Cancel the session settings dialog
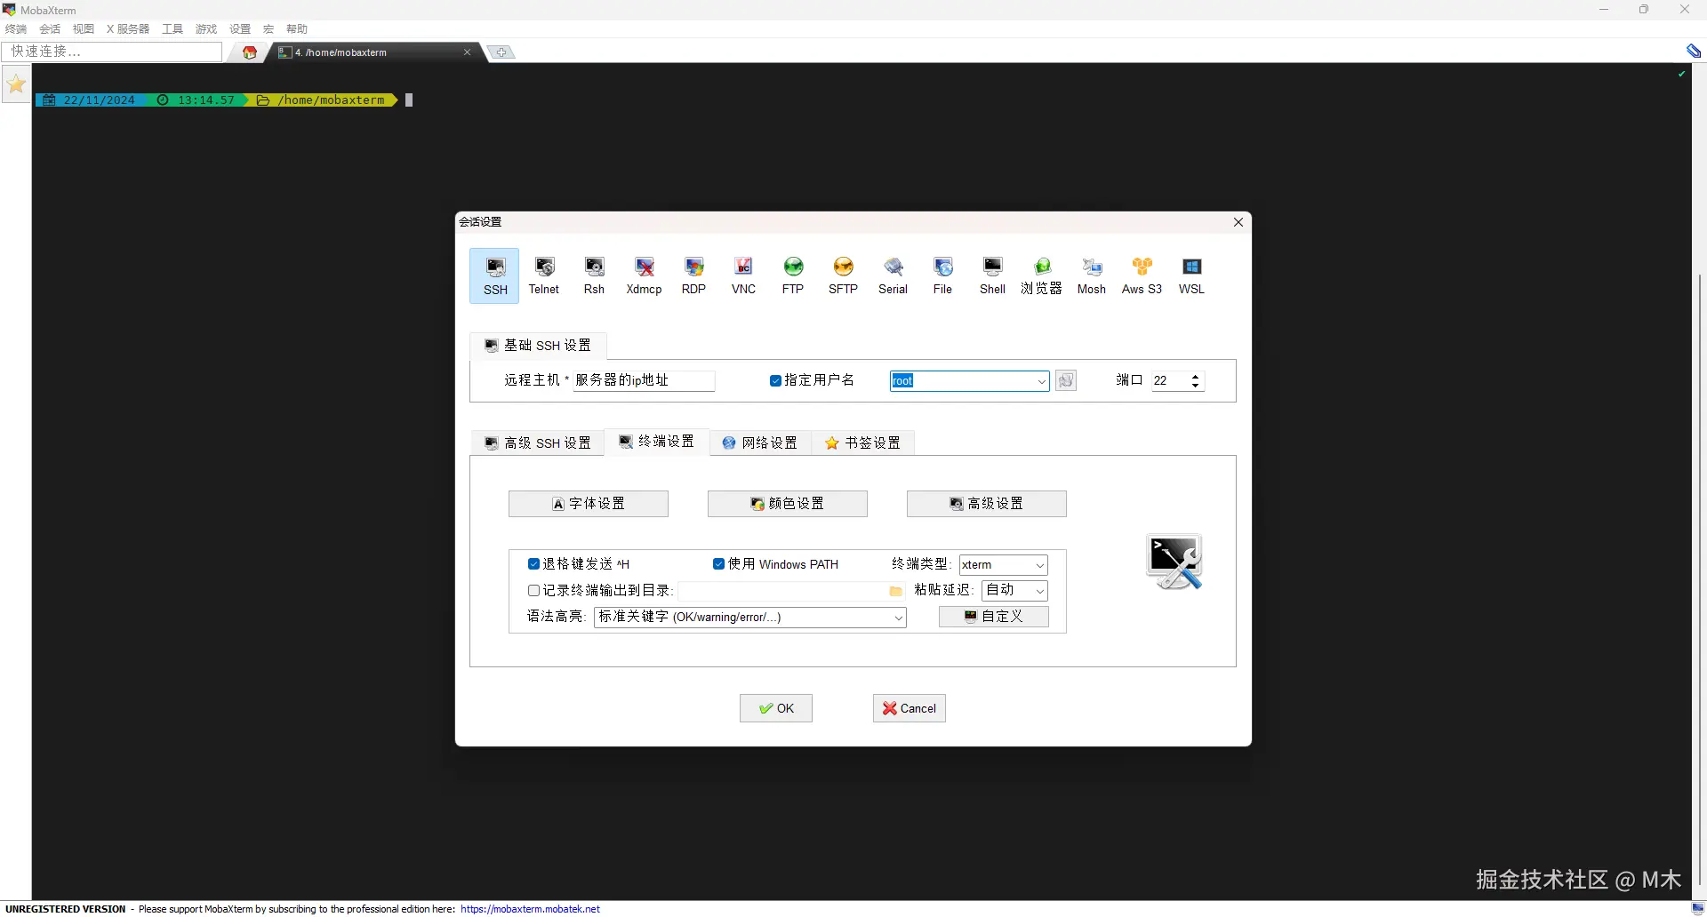The width and height of the screenshot is (1707, 917). 910,708
